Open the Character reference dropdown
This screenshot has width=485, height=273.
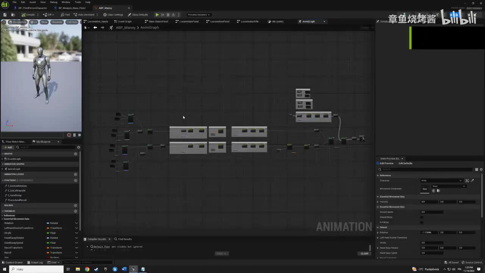click(x=442, y=180)
